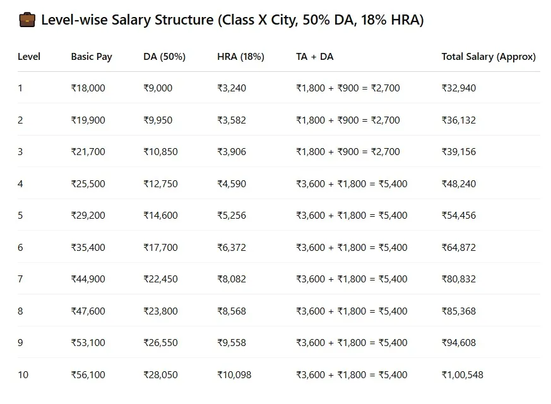Select the ₹36,132 total salary cell
The height and width of the screenshot is (404, 551).
[x=459, y=120]
